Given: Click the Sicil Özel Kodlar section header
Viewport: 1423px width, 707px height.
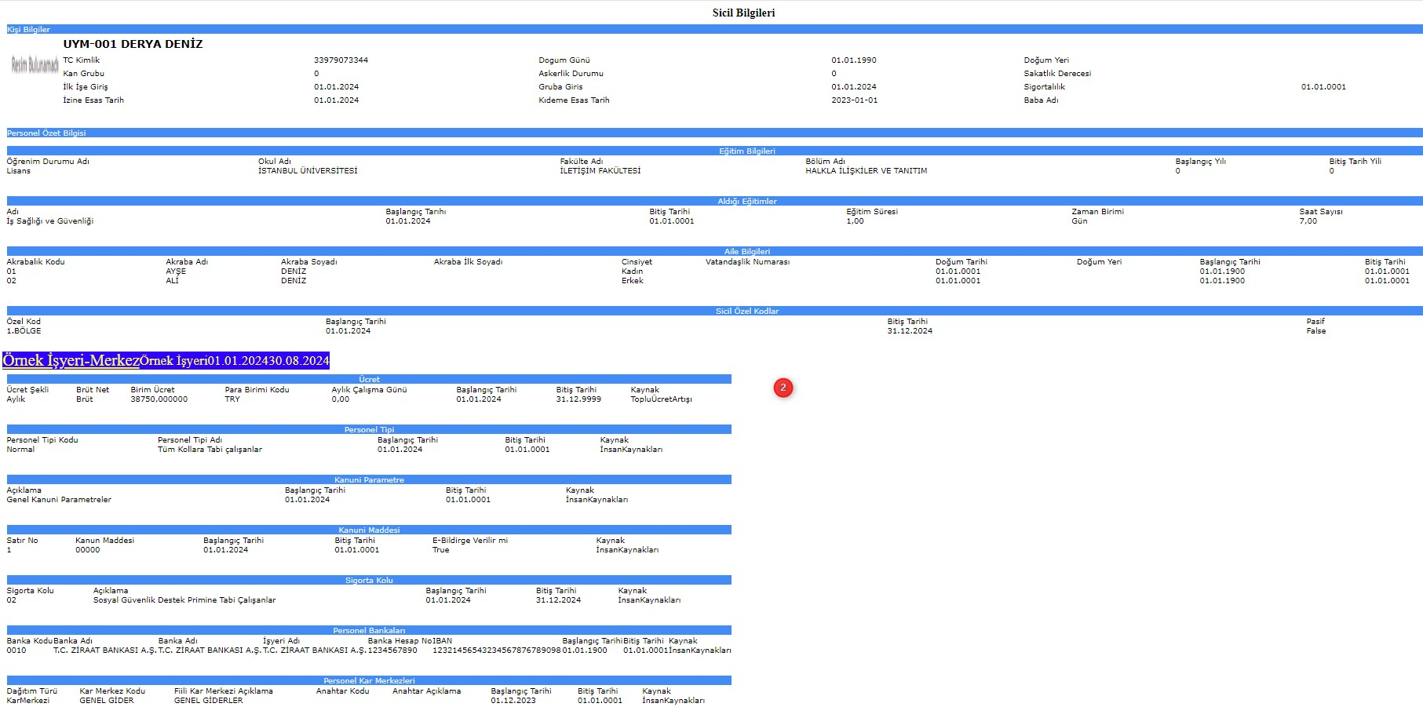Looking at the screenshot, I should [715, 311].
